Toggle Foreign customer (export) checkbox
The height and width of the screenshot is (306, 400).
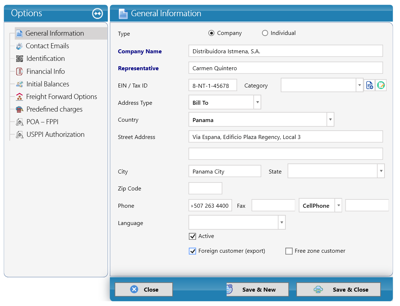click(192, 251)
